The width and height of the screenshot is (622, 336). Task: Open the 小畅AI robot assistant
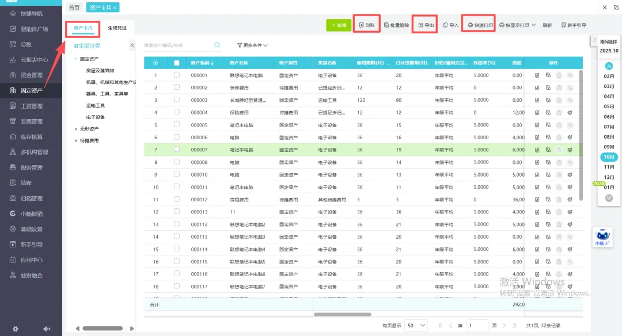(602, 237)
